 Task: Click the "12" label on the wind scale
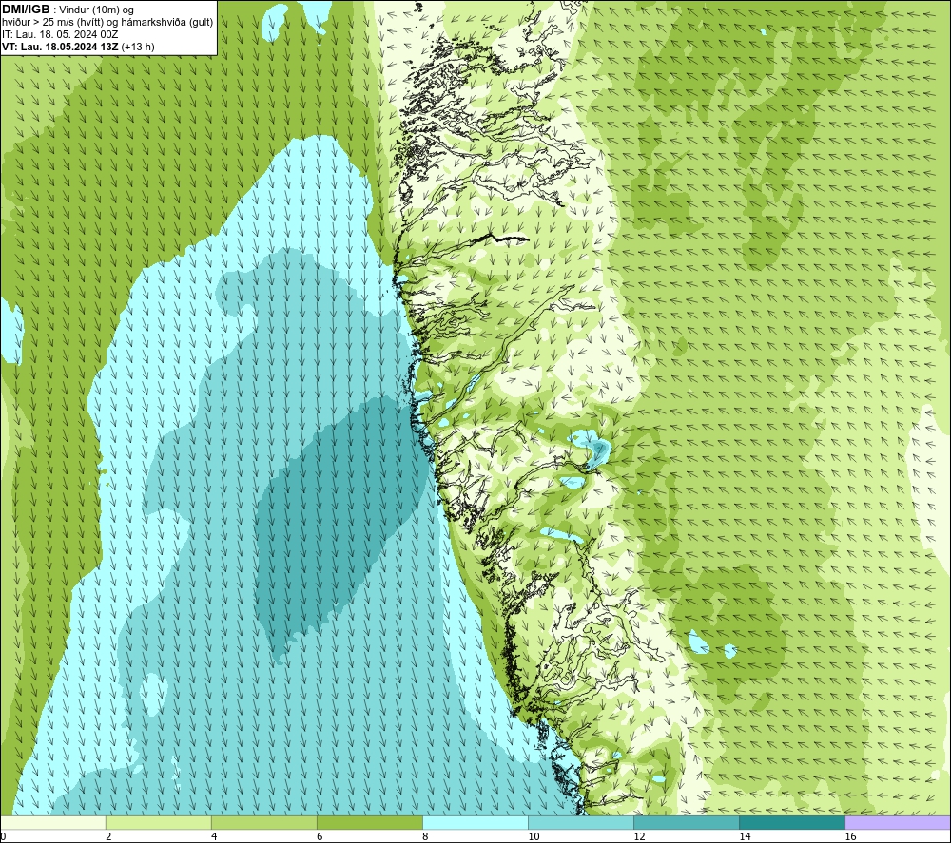[x=639, y=837]
